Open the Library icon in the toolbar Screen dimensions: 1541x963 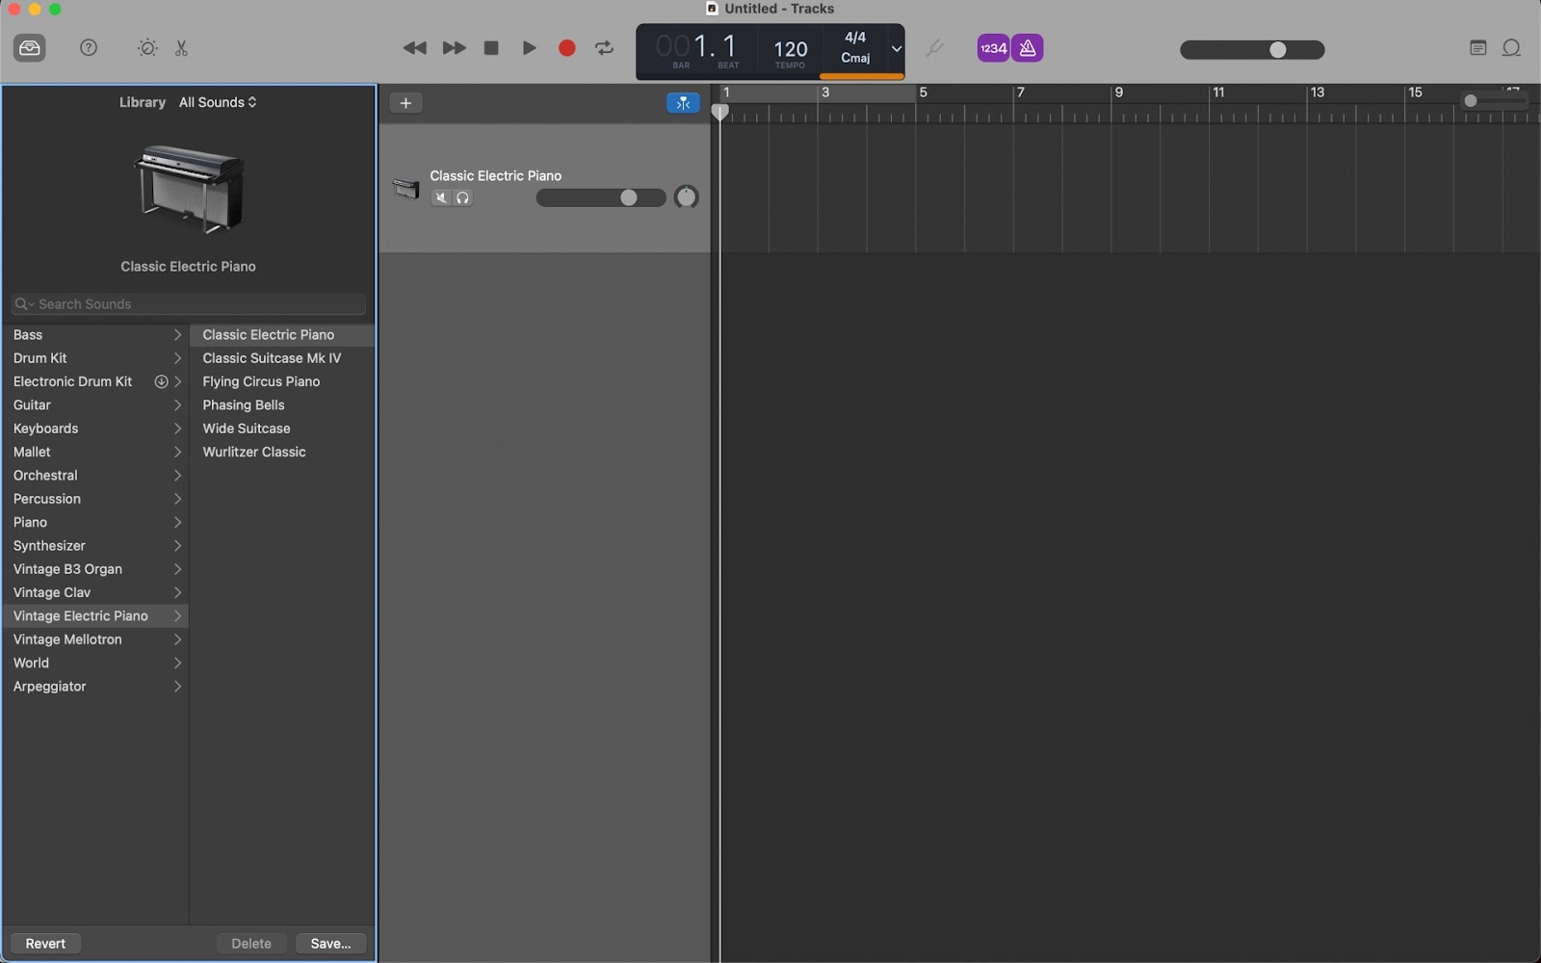(29, 48)
